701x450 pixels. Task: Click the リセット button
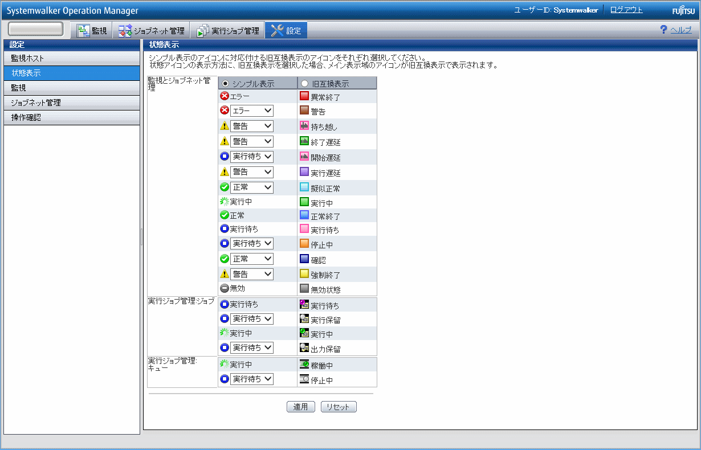point(339,407)
